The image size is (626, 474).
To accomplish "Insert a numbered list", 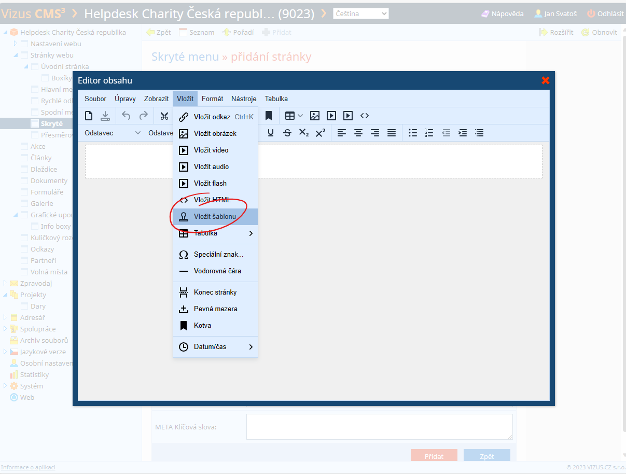I will tap(429, 133).
